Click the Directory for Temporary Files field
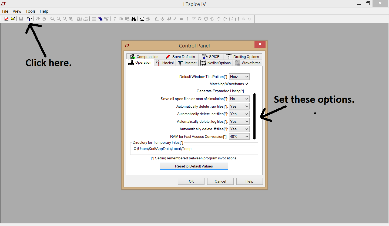389x226 pixels. tap(194, 149)
